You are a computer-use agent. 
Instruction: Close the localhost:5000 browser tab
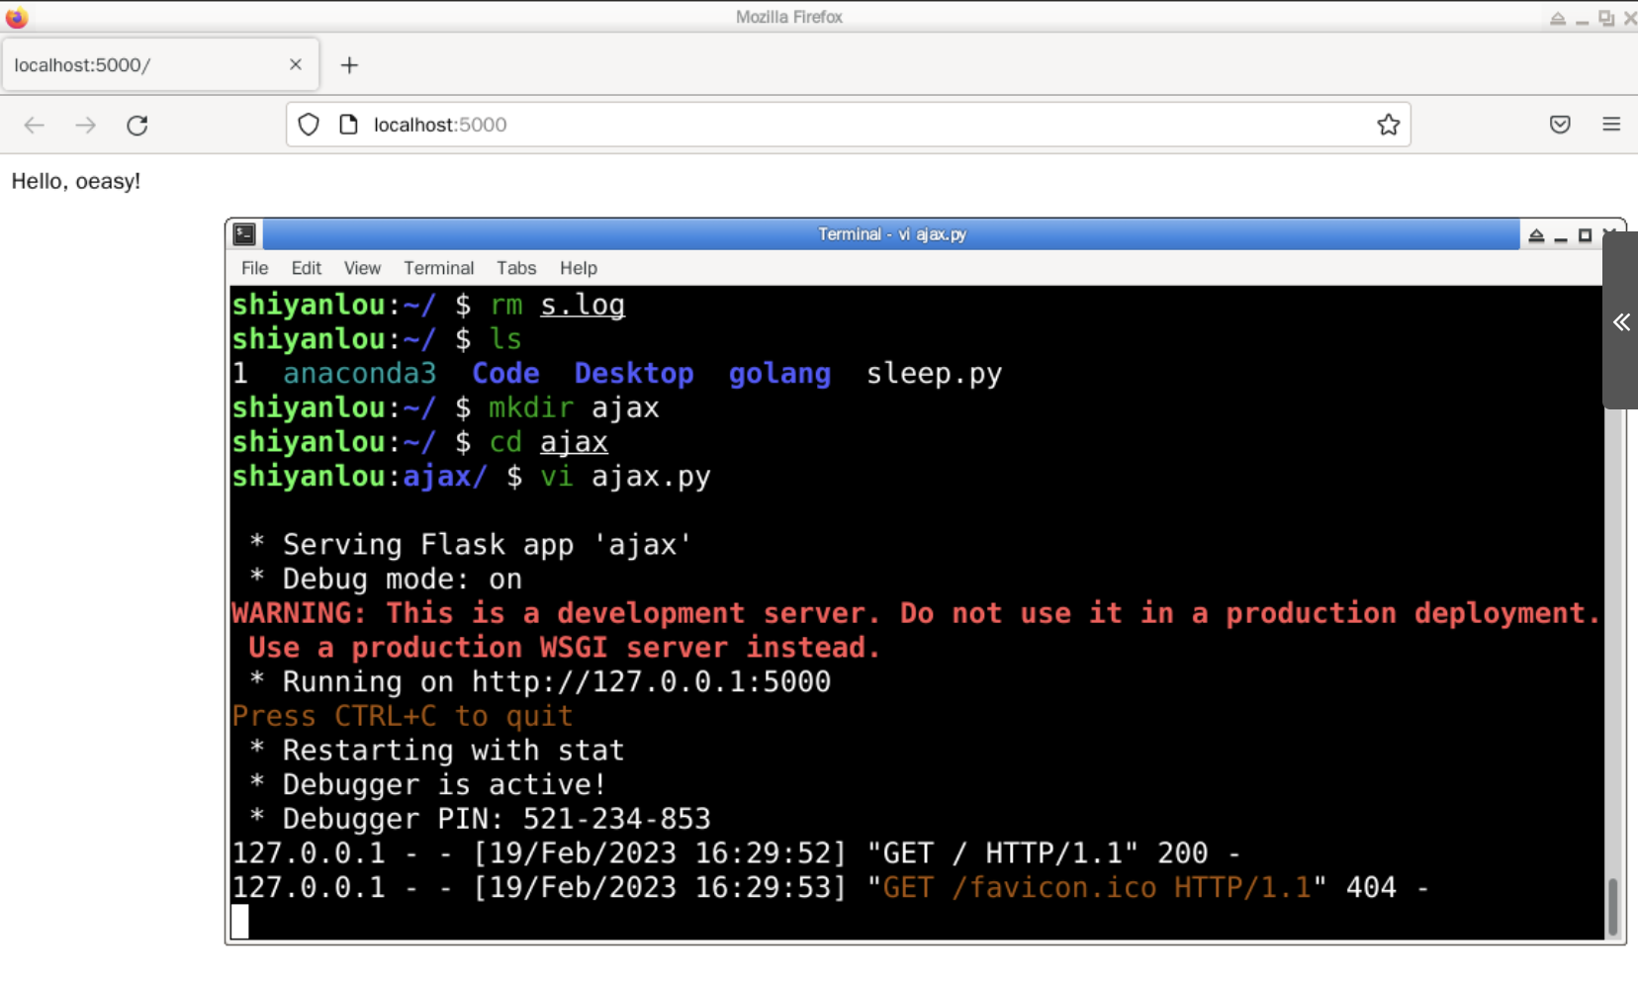[x=295, y=64]
